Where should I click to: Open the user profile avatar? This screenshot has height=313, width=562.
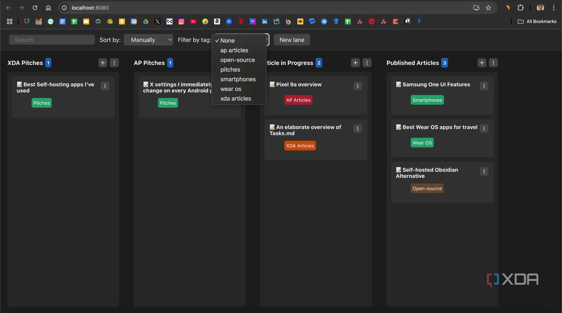pos(540,8)
